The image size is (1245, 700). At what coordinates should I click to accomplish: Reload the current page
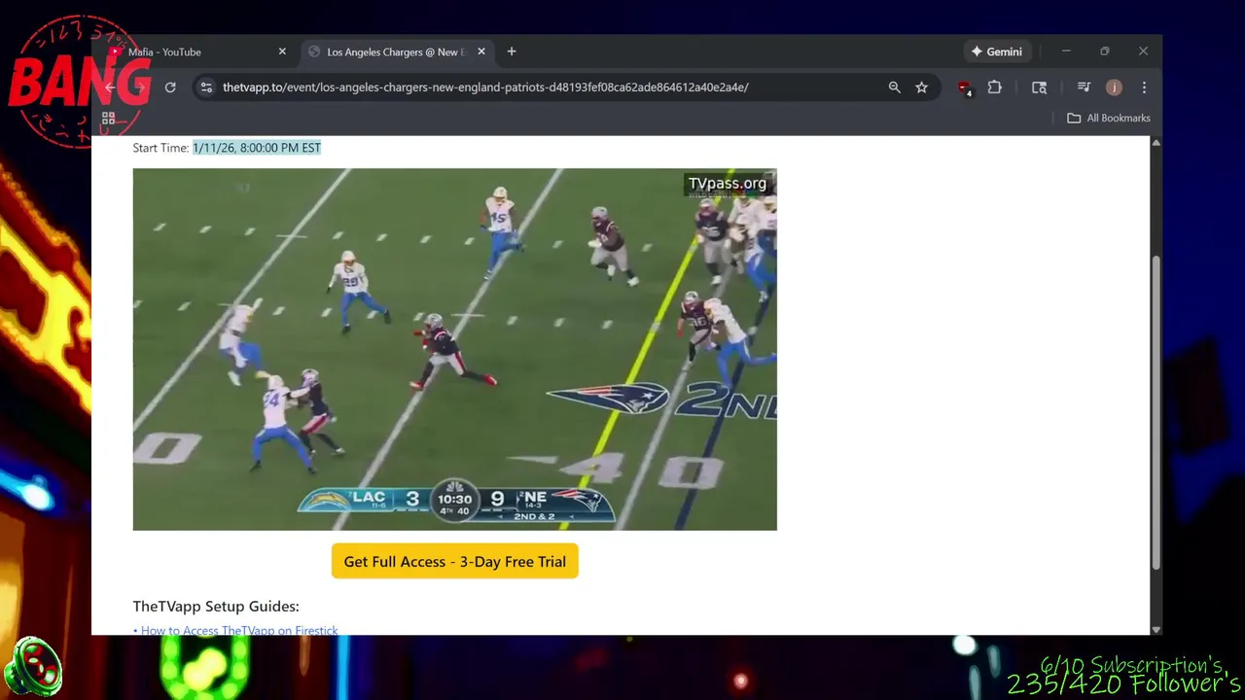coord(170,87)
